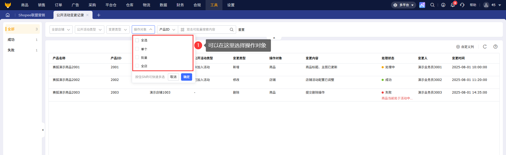Click 取消 in the dropdown
Screen dimensions: 506x155
(173, 77)
